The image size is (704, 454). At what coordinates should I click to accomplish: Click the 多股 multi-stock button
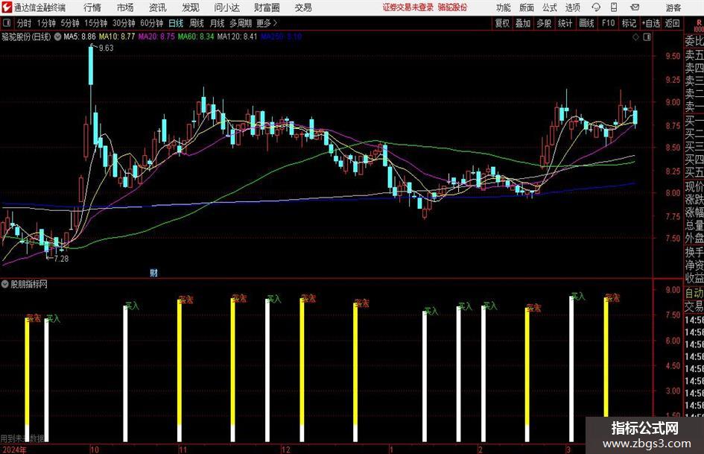coord(544,23)
